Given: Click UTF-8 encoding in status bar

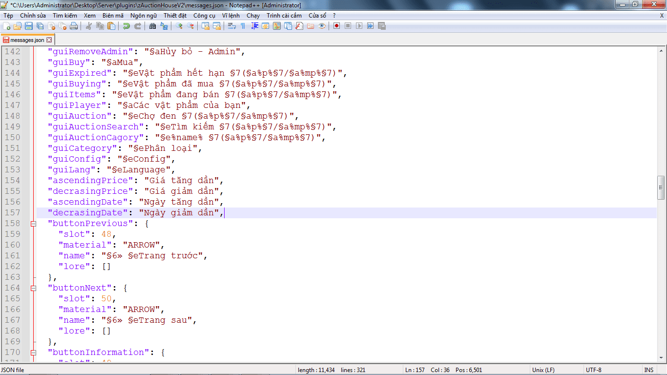Looking at the screenshot, I should [594, 370].
